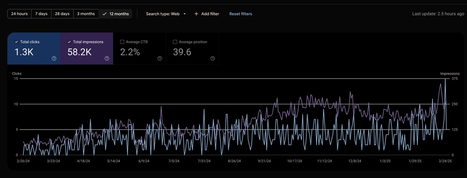Click the 12/8/24 date axis label
This screenshot has height=178, width=467.
coord(355,161)
